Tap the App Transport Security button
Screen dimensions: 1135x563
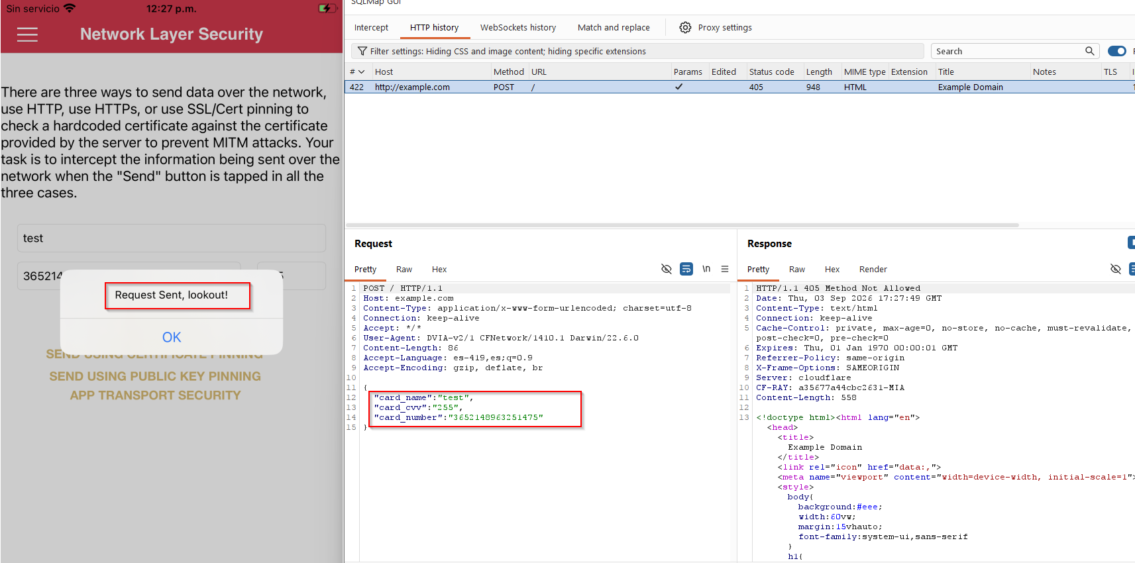point(156,395)
